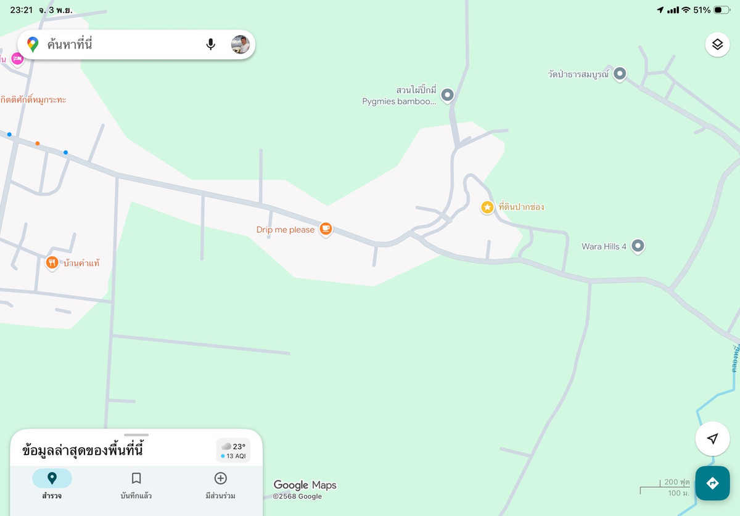Open the กิตติศักดิ์หมูกระทะ restaurant label

click(x=33, y=99)
